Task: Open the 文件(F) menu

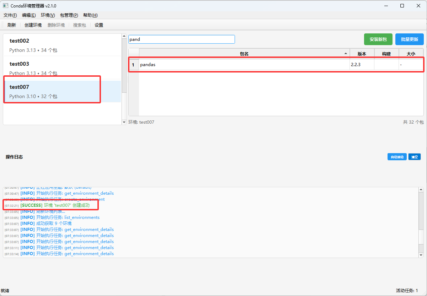Action: pos(10,15)
